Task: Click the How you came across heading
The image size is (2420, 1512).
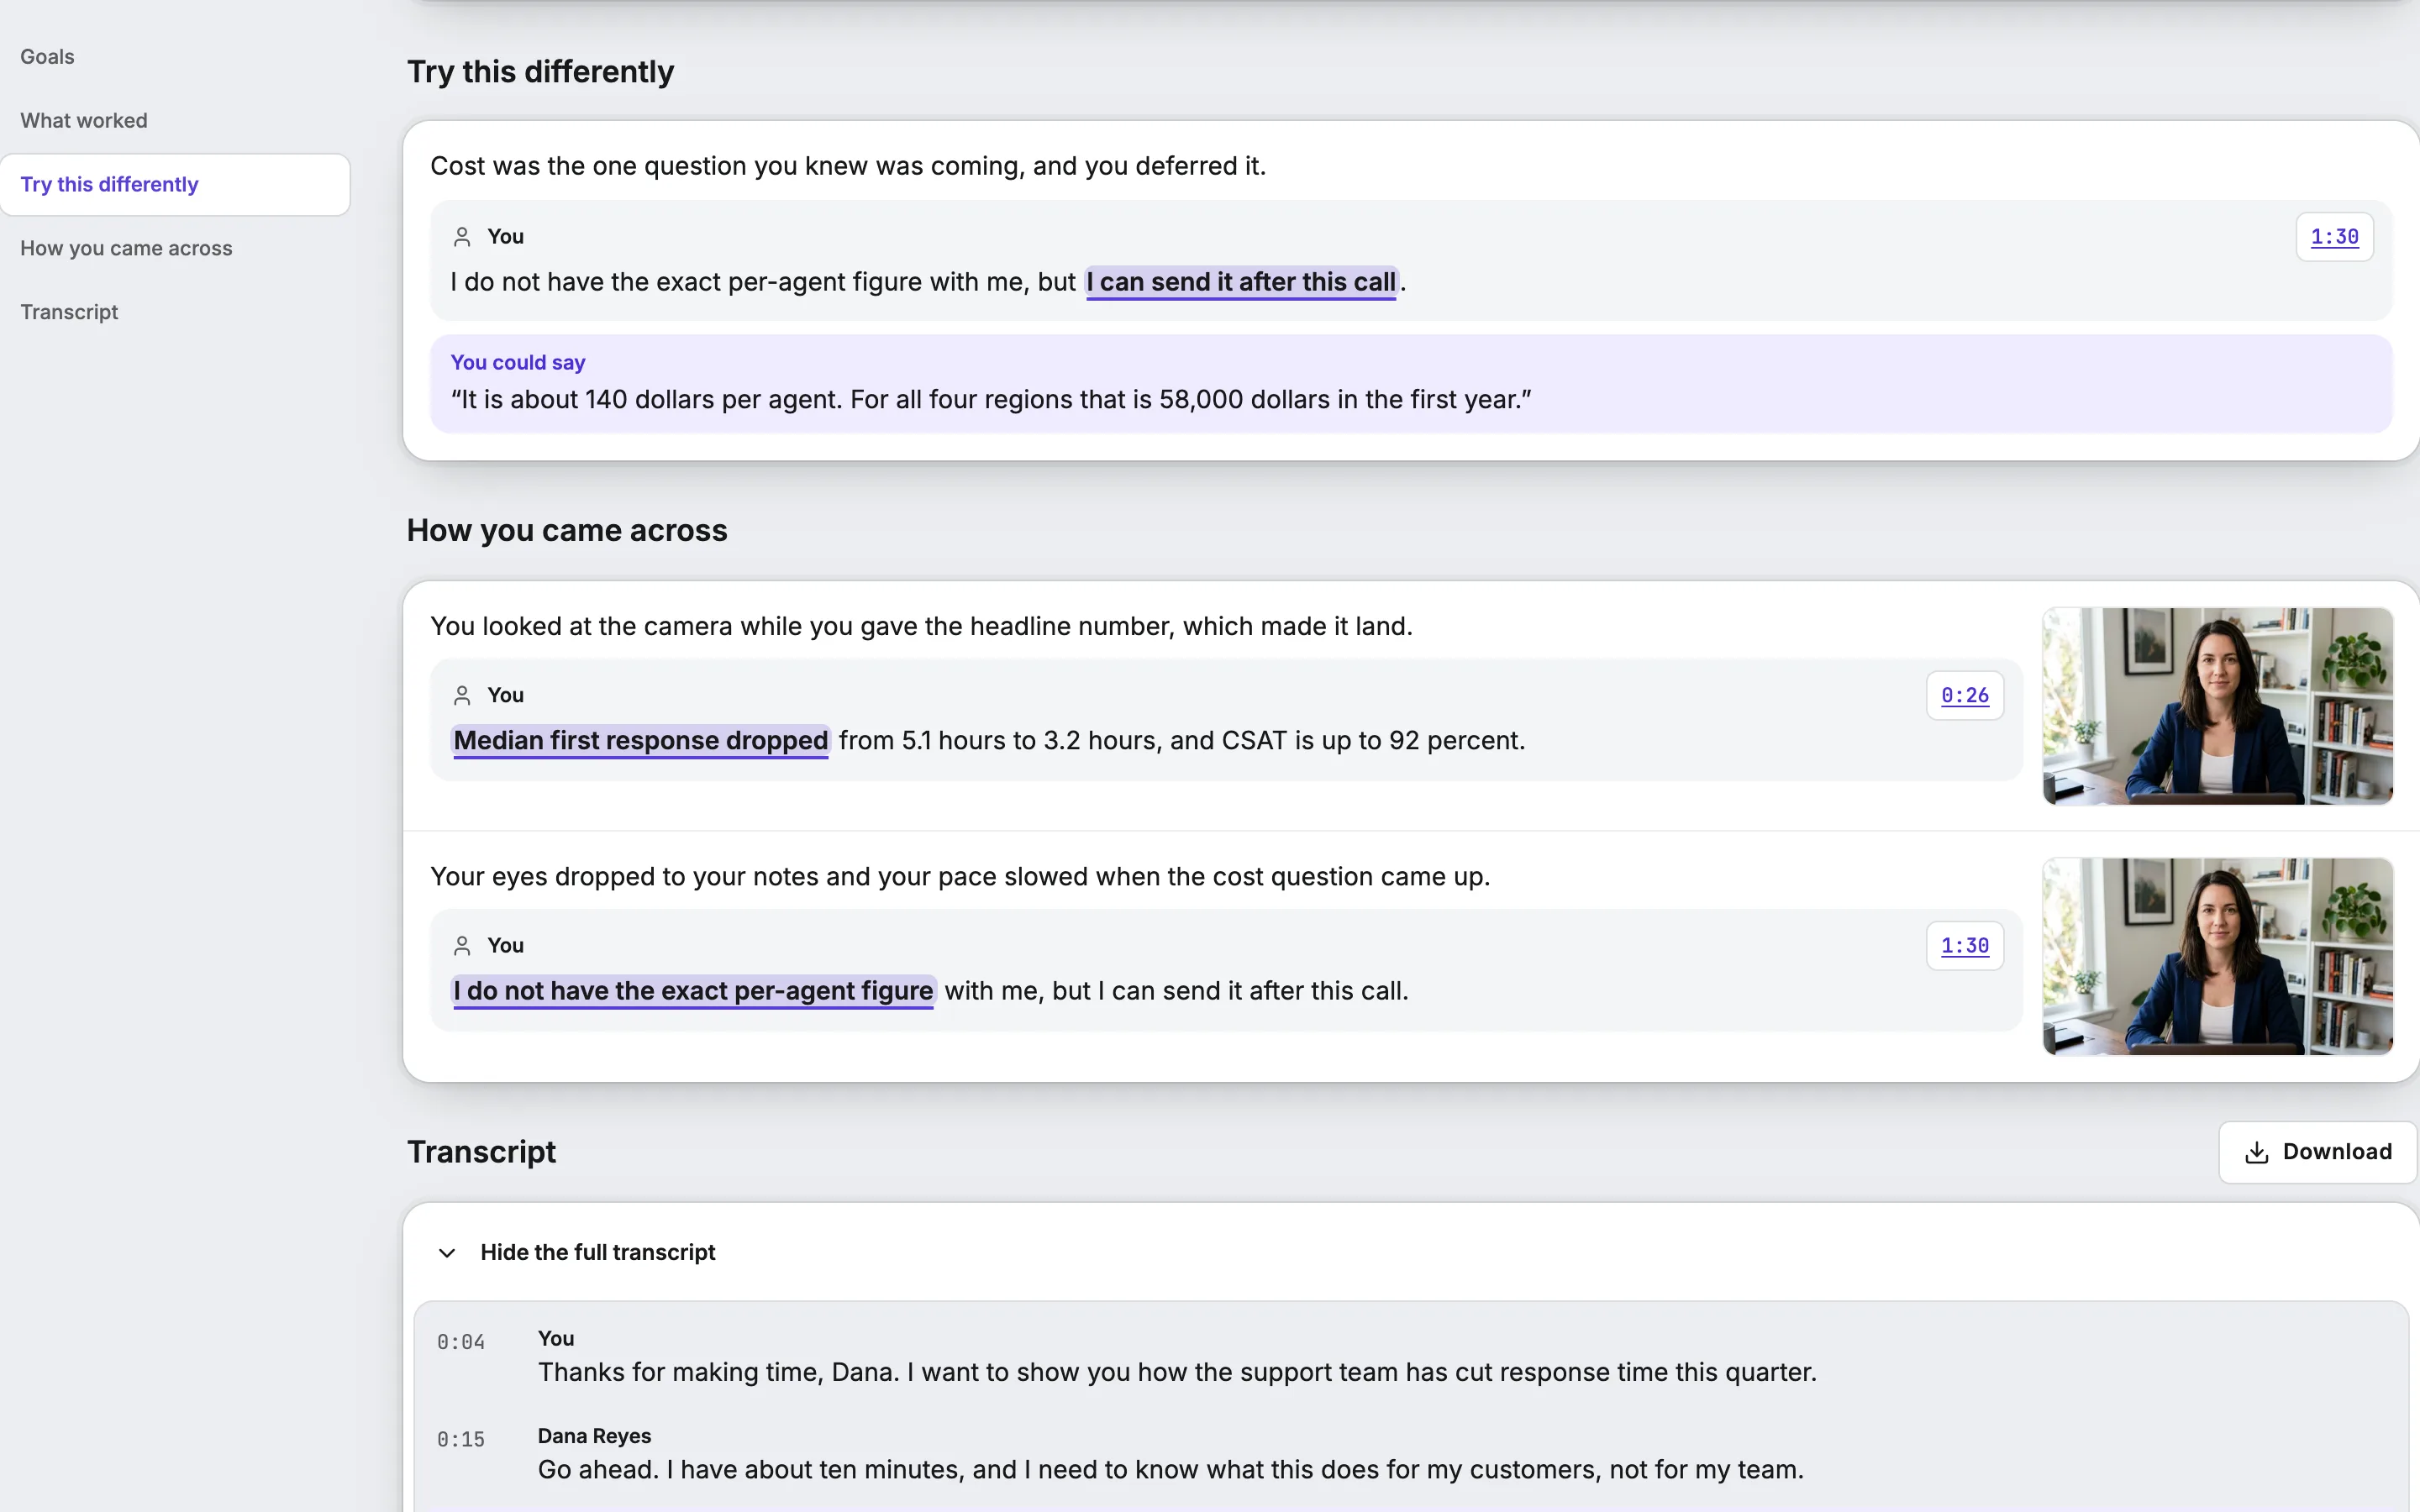Action: (x=567, y=530)
